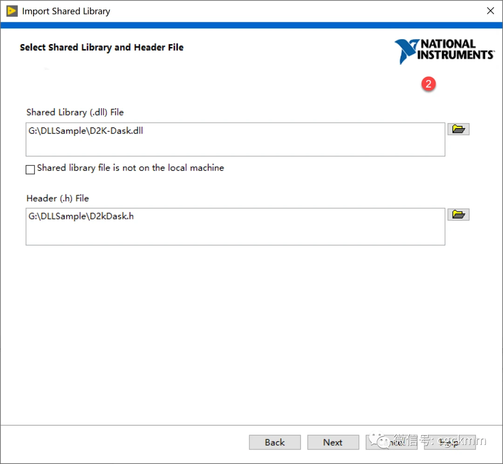Click the National Instruments logo
503x464 pixels.
pos(444,51)
